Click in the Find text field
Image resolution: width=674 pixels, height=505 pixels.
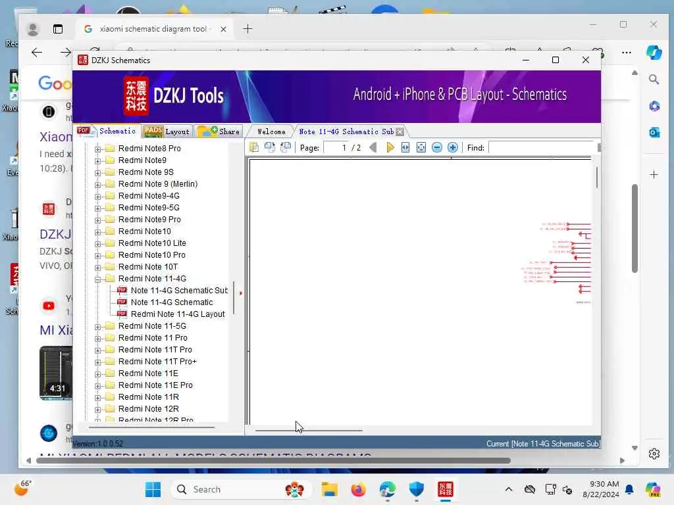point(542,148)
